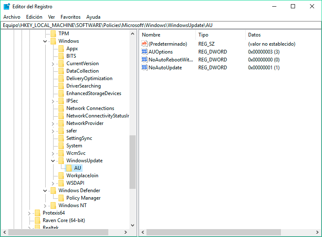The width and height of the screenshot is (322, 237).
Task: Maximize the Editor del Registro window
Action: click(x=293, y=6)
